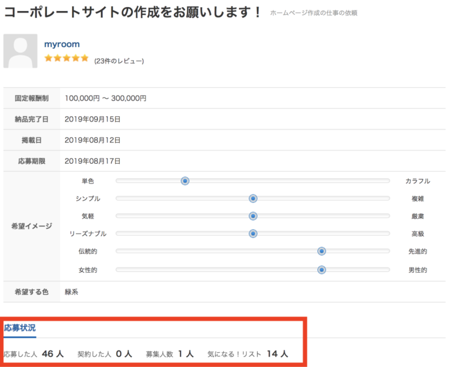Click the リーズナブル–高級 slider handle
The image size is (449, 367).
(x=253, y=234)
